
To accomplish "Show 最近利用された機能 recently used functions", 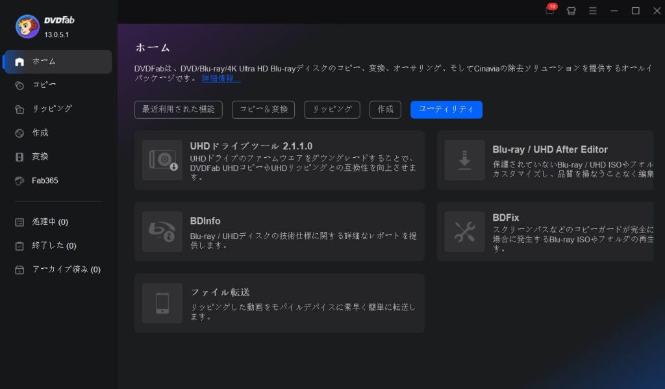I will coord(178,109).
